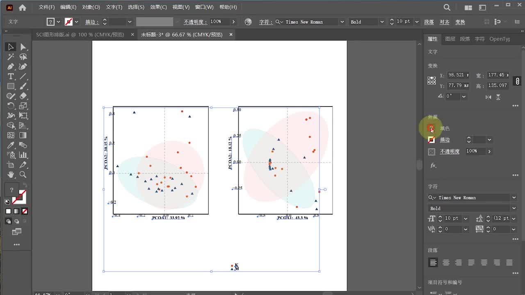Open the 图层 panel tab

450,39
